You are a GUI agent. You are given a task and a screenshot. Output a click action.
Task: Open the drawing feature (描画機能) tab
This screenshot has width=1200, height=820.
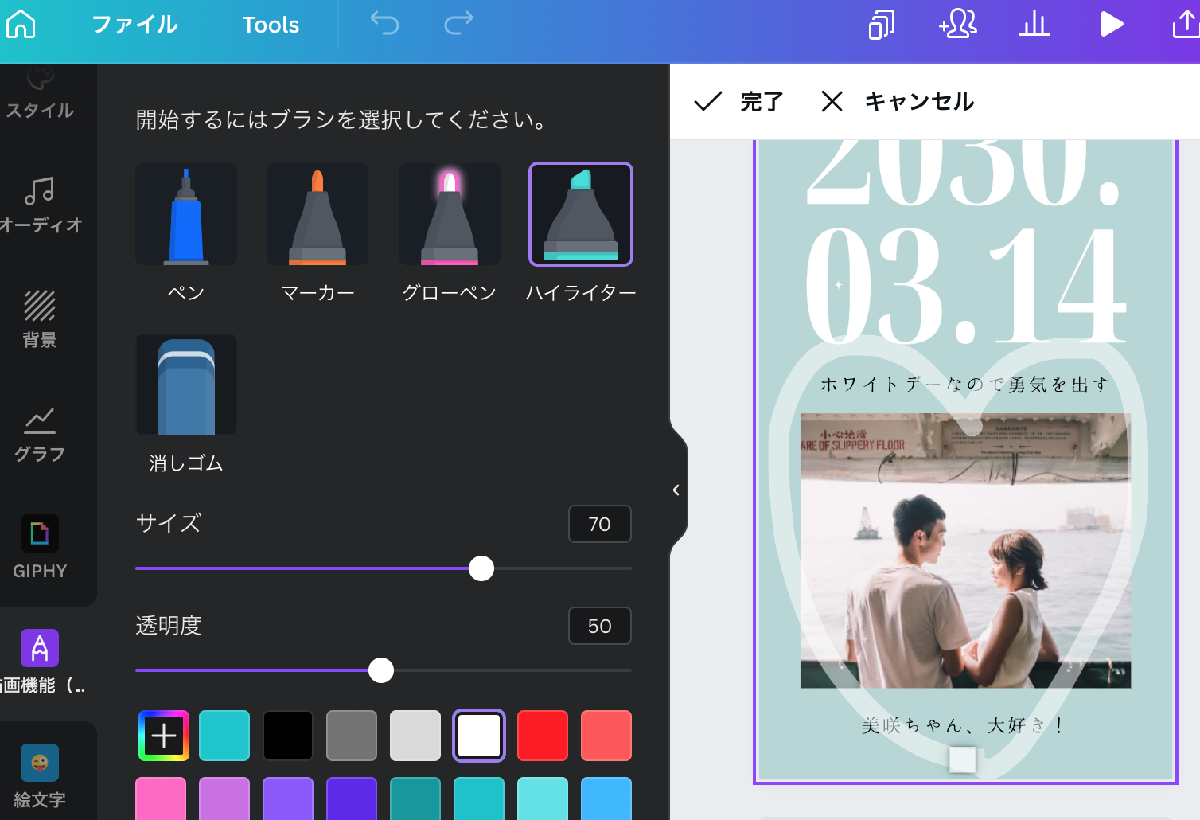pyautogui.click(x=40, y=662)
